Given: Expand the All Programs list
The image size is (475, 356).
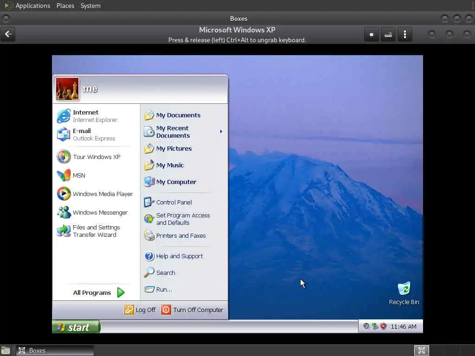Looking at the screenshot, I should 99,293.
